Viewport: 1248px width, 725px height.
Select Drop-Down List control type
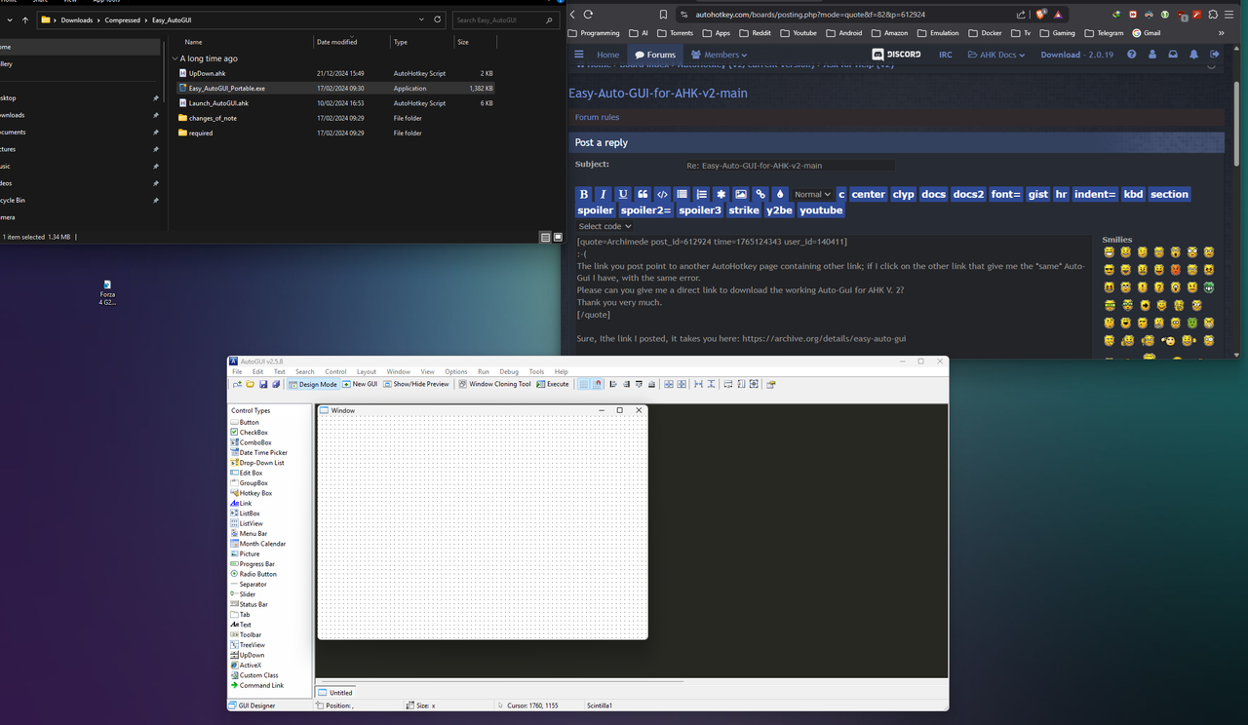coord(256,463)
